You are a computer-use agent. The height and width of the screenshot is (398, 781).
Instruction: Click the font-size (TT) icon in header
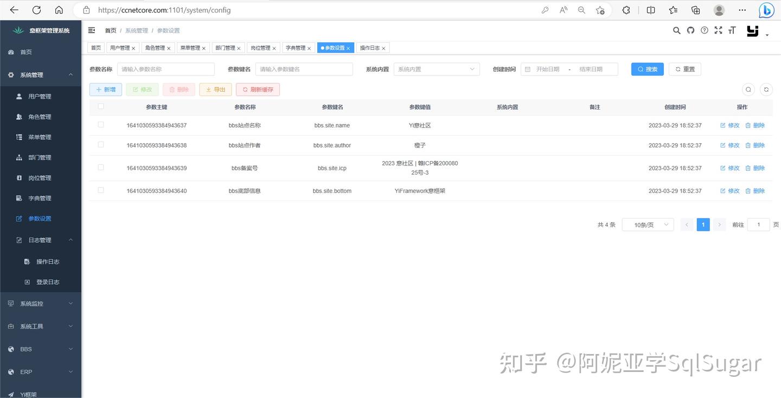point(732,30)
